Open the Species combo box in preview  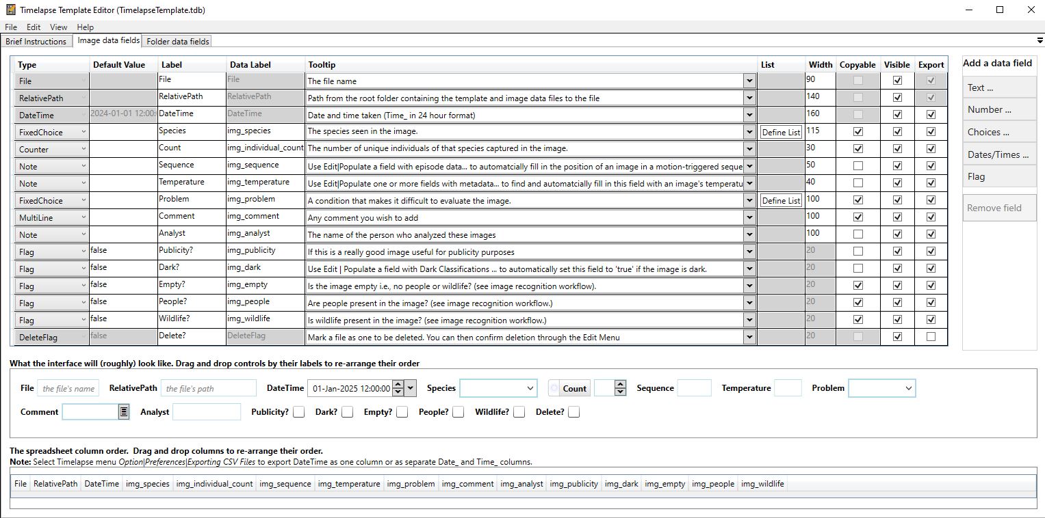[x=498, y=388]
